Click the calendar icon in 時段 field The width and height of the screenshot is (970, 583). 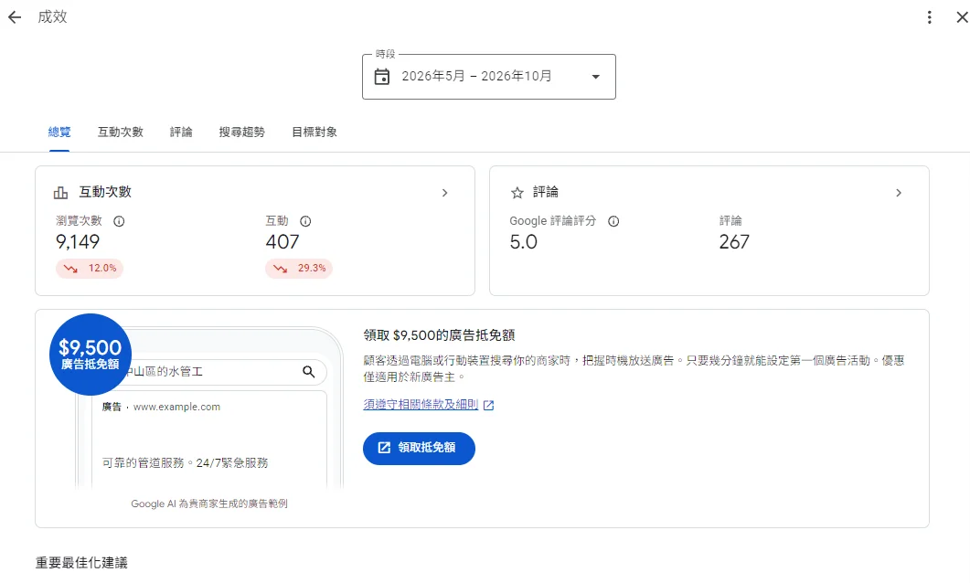[x=382, y=77]
